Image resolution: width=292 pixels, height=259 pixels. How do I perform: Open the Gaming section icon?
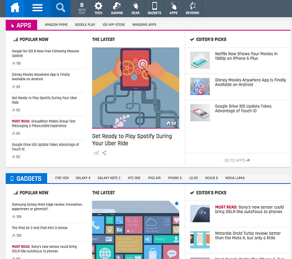coord(117,9)
